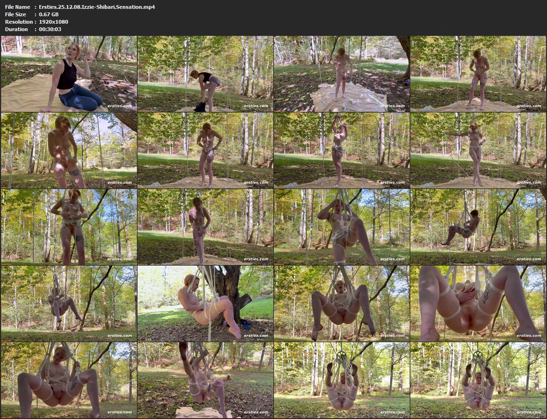This screenshot has height=419, width=547.
Task: Select the second thumbnail in the top row
Action: point(205,74)
